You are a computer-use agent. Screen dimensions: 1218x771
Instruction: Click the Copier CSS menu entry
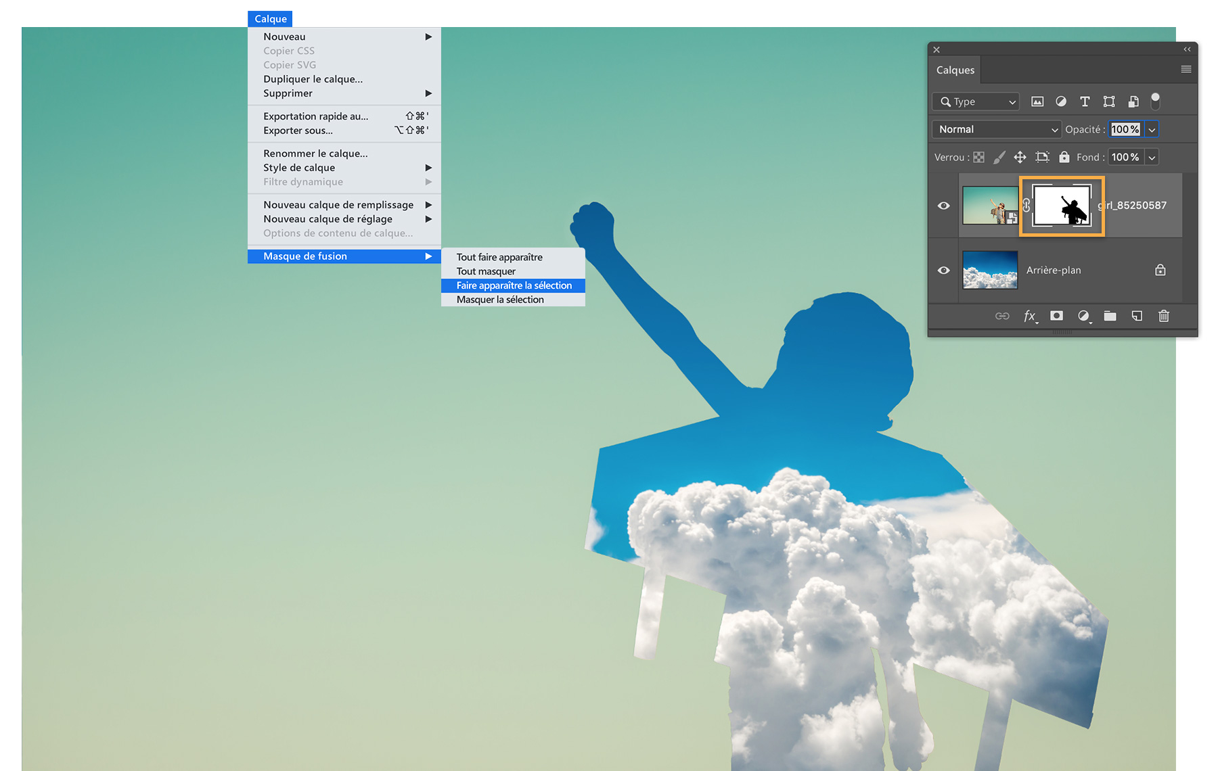pos(344,51)
